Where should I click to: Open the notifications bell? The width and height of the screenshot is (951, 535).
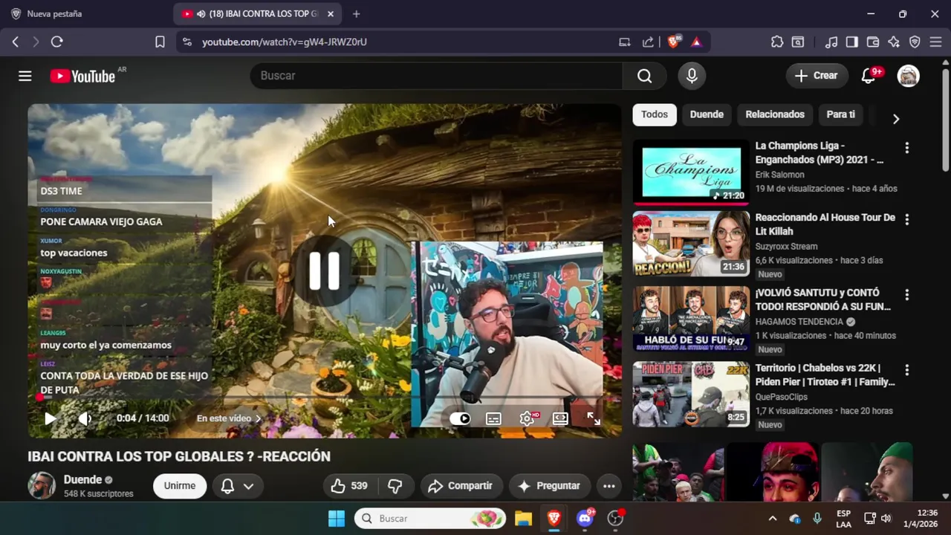click(x=868, y=76)
